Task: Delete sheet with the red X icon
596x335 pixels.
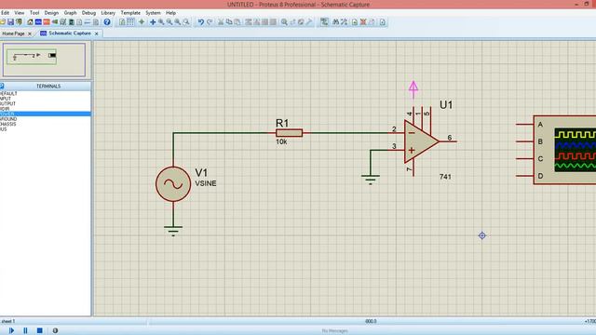Action: coord(363,22)
